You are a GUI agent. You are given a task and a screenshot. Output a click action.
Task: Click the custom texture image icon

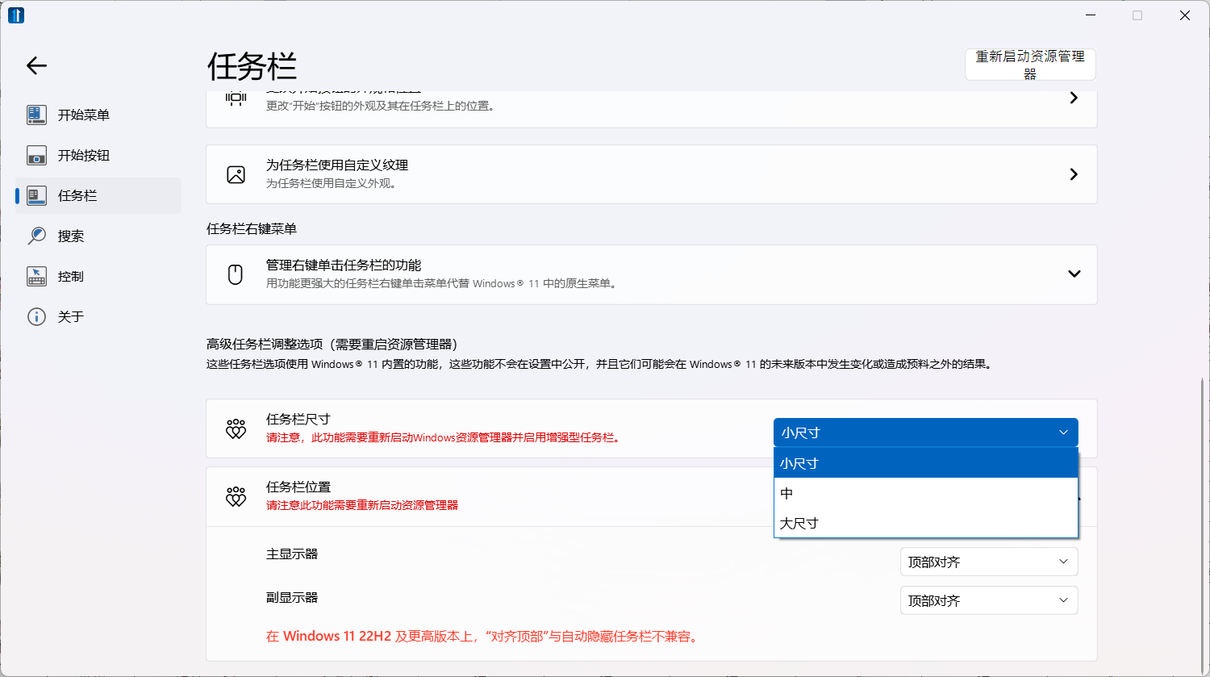(x=236, y=174)
